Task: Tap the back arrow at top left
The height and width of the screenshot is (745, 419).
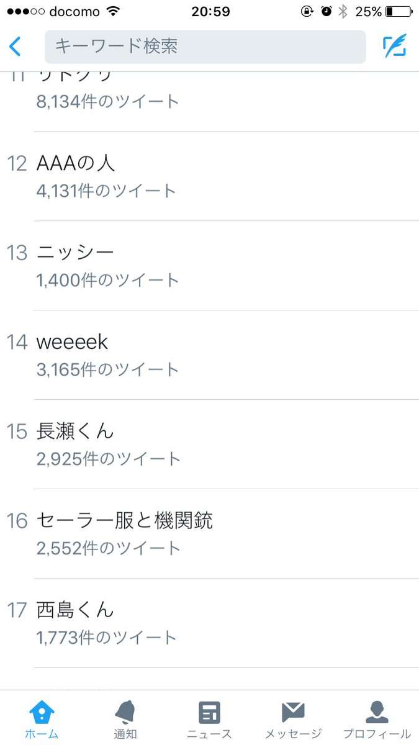Action: (x=15, y=47)
